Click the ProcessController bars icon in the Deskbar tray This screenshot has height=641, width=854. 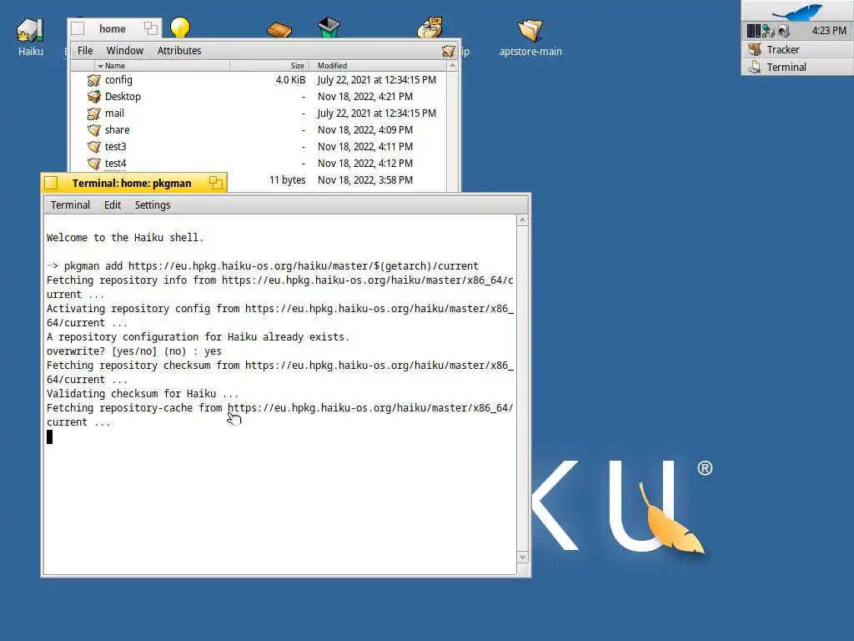(753, 31)
